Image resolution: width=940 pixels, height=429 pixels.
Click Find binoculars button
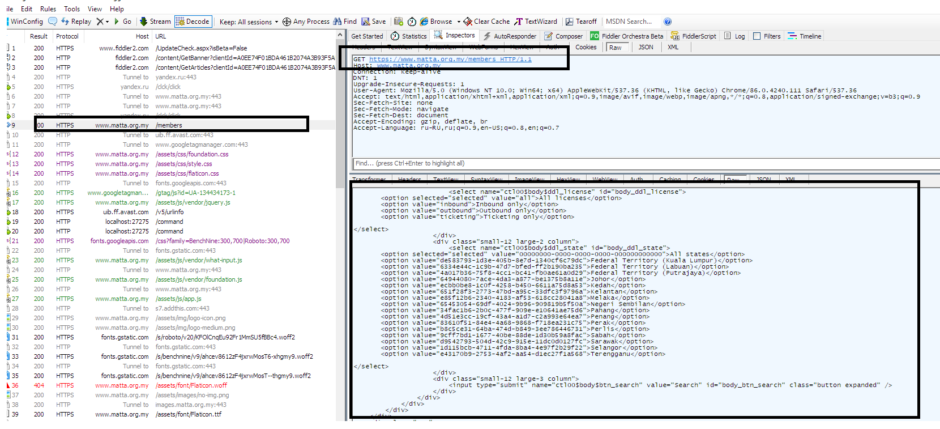coord(345,22)
